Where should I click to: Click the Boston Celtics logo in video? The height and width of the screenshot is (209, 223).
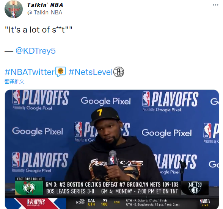pyautogui.click(x=29, y=188)
